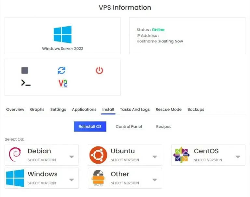Expand the Ubuntu version dropdown arrow
This screenshot has width=250, height=197.
pyautogui.click(x=155, y=157)
